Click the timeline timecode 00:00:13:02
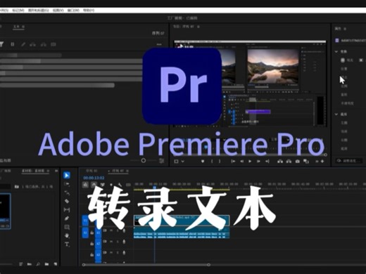 tap(94, 178)
